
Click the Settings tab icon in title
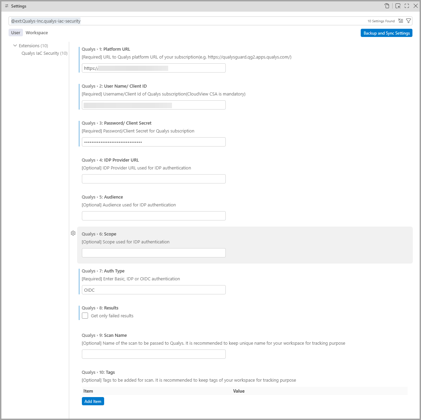7,6
